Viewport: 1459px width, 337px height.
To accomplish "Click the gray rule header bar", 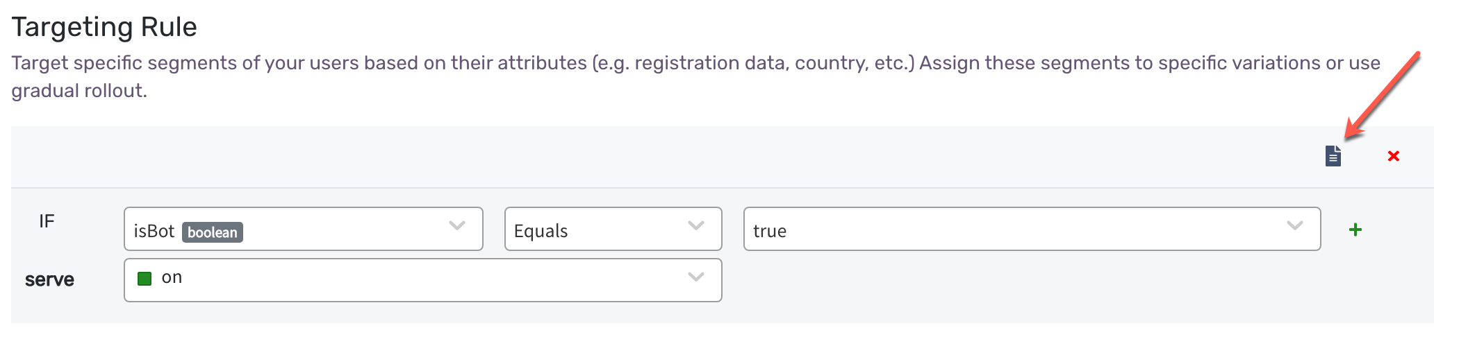I will 723,157.
